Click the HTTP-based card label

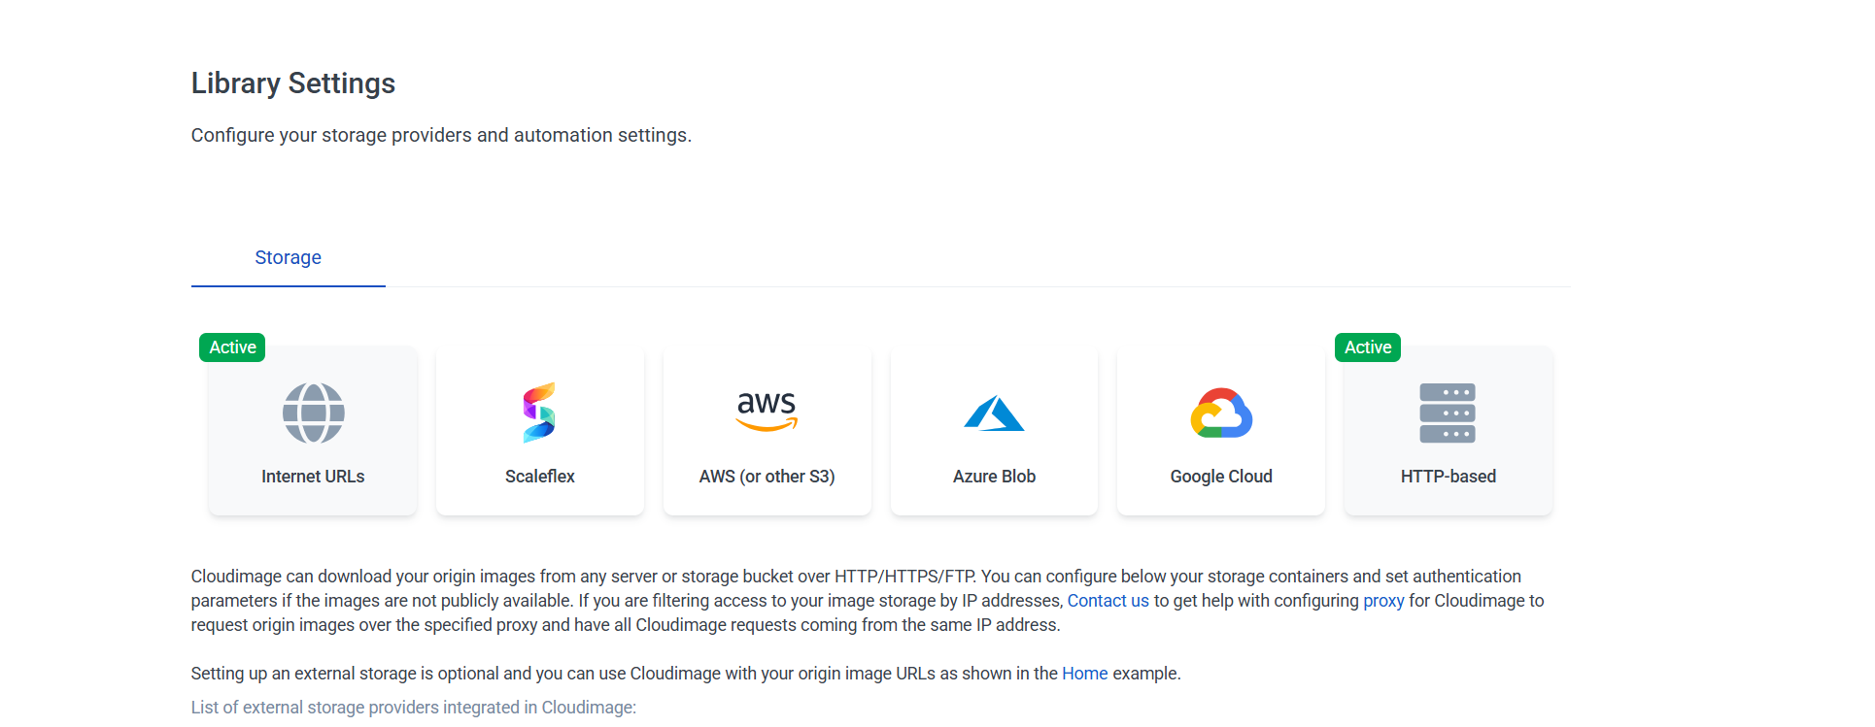point(1448,477)
